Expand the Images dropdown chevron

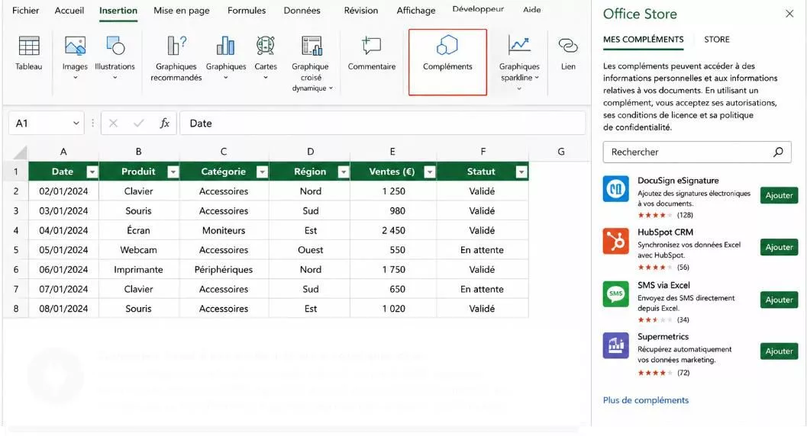[x=75, y=78]
